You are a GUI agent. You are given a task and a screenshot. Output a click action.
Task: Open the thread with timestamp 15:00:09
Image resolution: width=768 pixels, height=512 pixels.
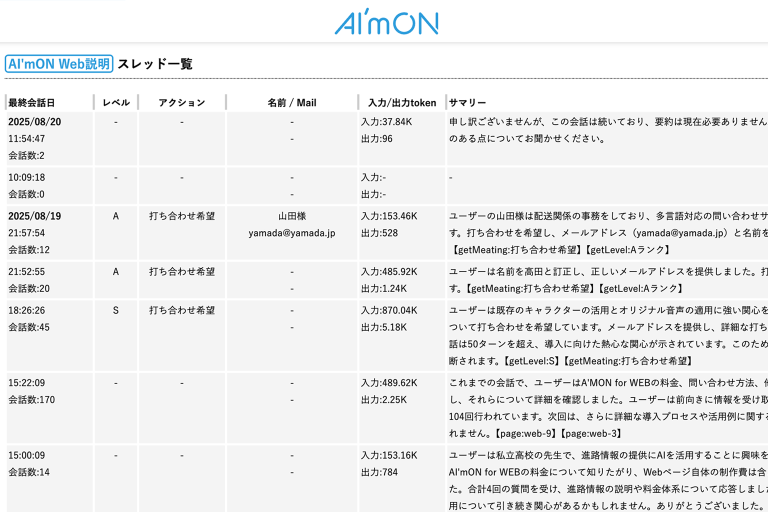26,455
